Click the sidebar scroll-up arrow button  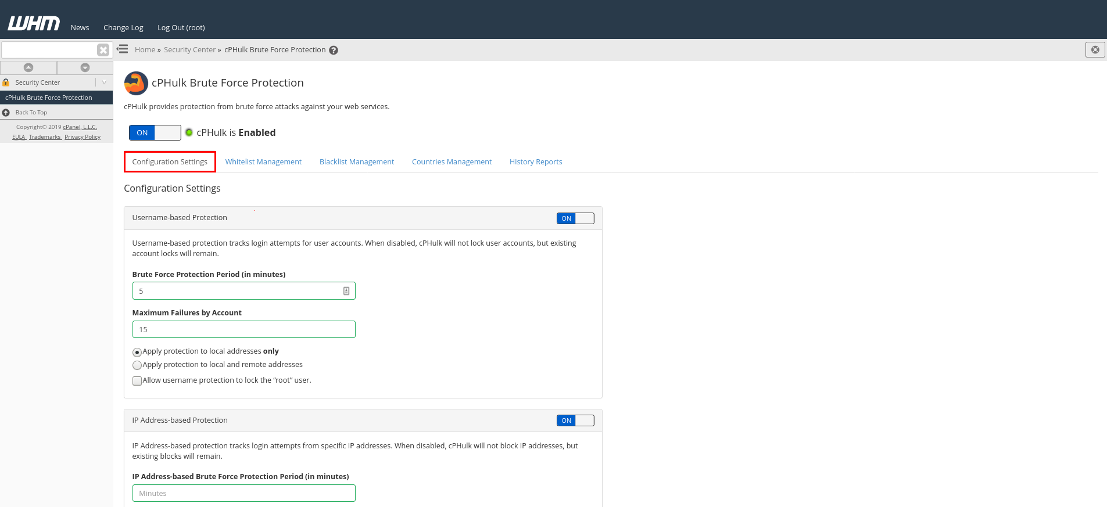click(x=28, y=67)
